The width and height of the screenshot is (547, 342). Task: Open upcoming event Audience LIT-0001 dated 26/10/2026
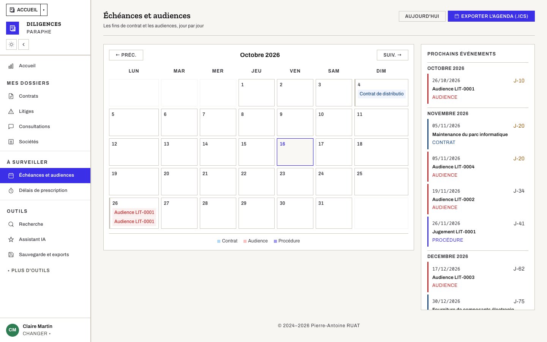478,89
